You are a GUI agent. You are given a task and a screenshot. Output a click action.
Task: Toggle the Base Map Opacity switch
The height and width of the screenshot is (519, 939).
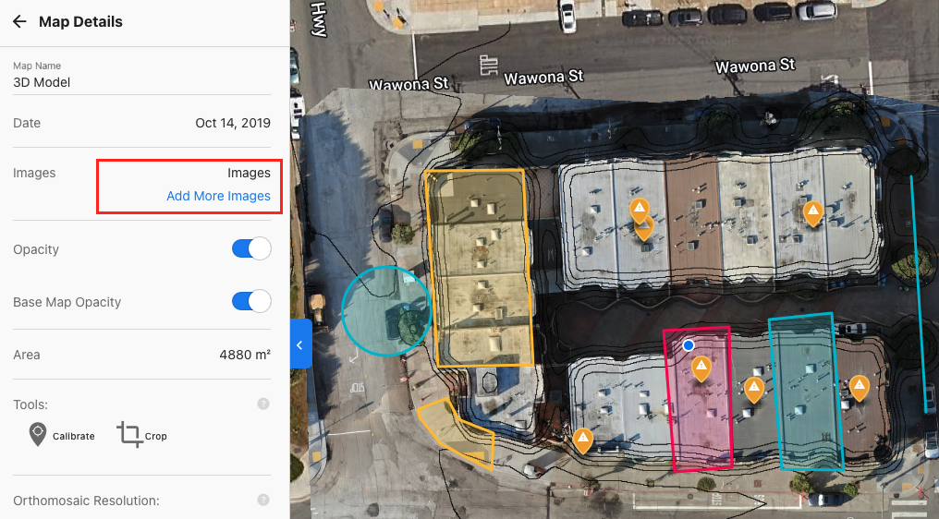tap(251, 301)
